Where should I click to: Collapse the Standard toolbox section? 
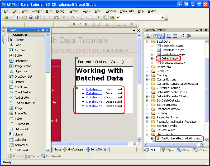pyautogui.click(x=10, y=35)
